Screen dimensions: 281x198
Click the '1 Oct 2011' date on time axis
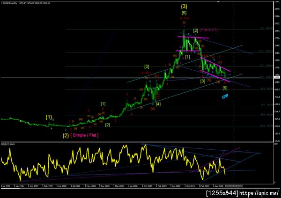(190, 186)
